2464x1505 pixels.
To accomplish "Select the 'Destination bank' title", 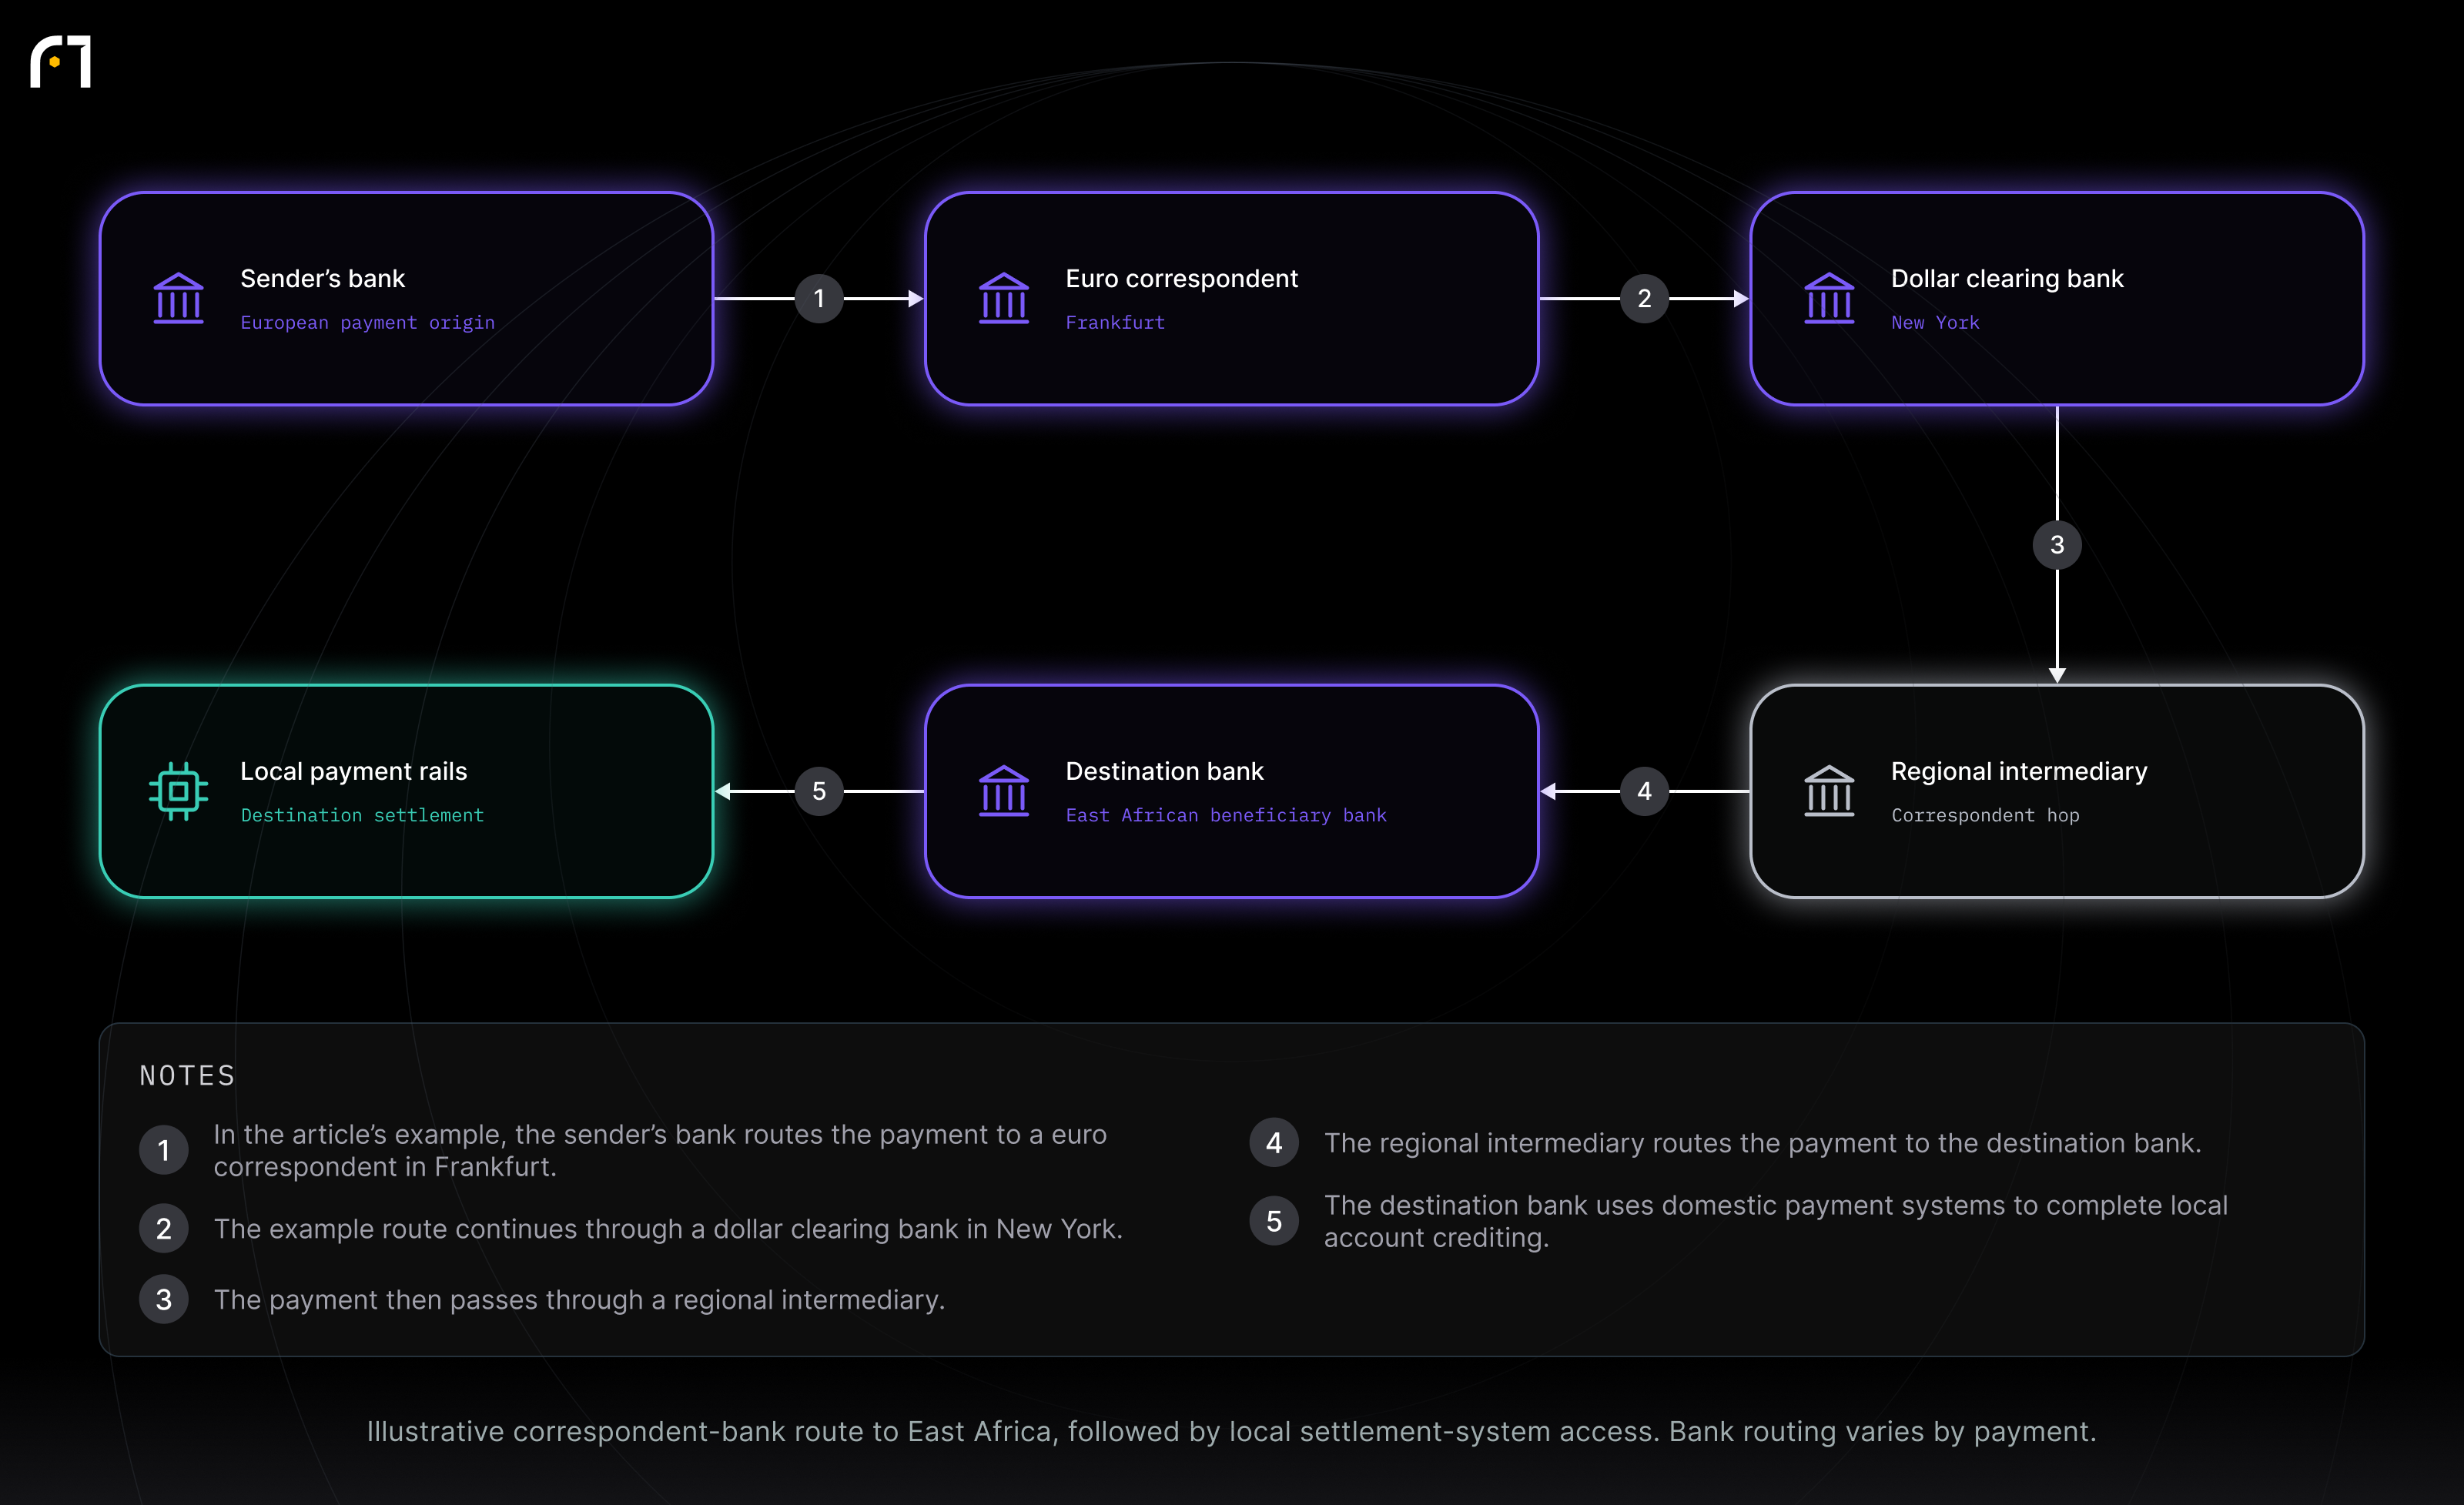I will point(1164,771).
